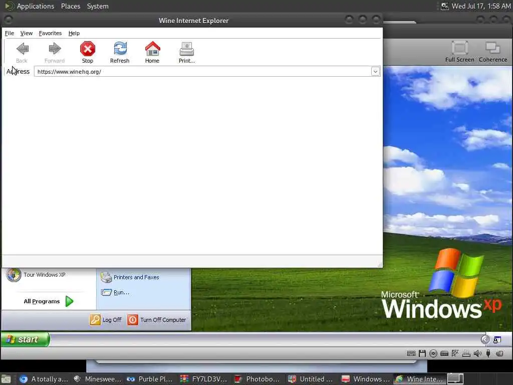Open the Windows XP start button
513x385 pixels.
[25, 339]
